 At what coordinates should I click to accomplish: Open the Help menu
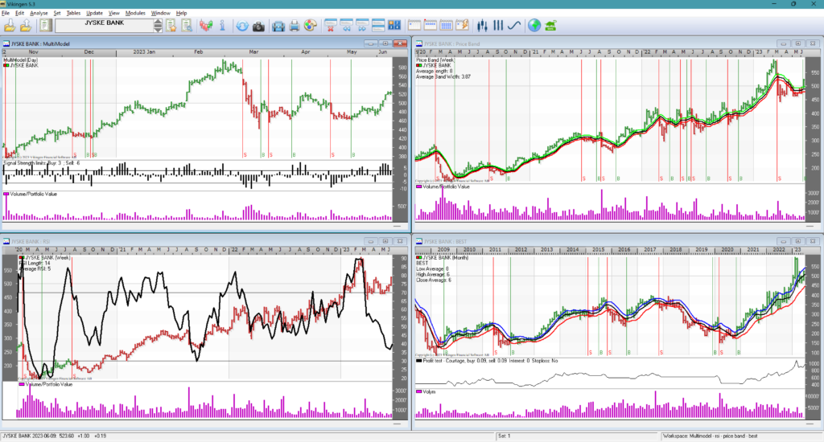coord(181,13)
